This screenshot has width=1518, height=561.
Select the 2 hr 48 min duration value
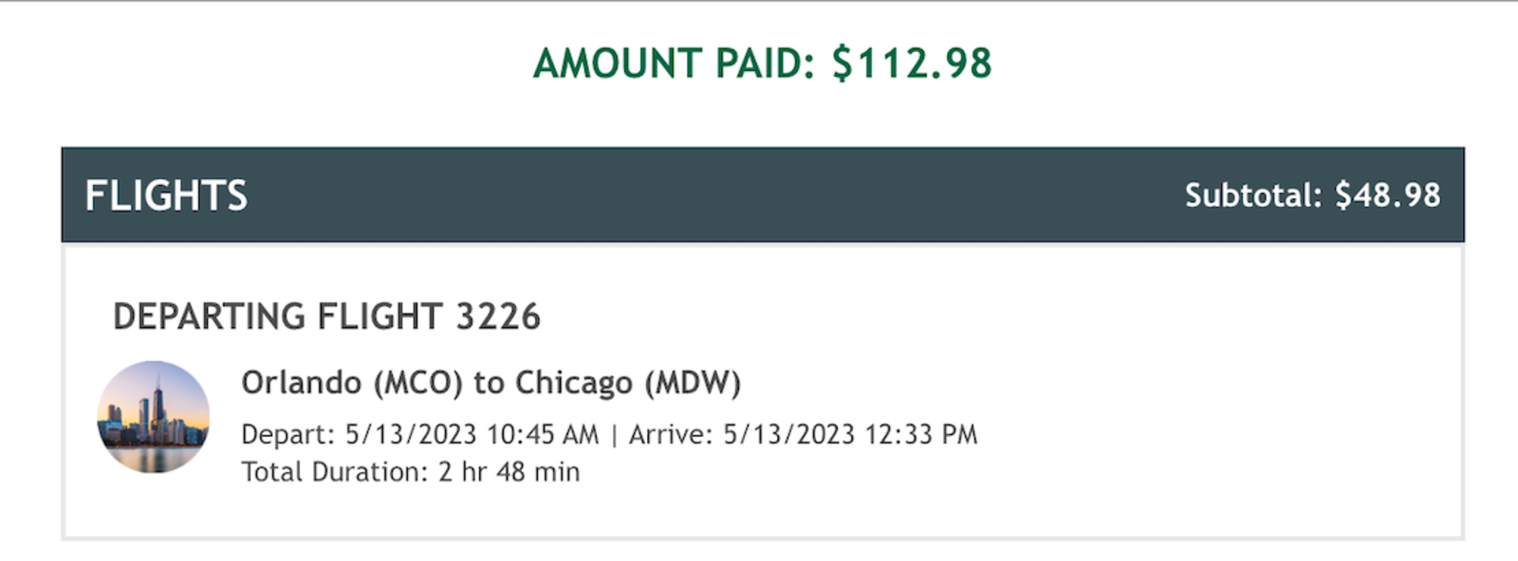point(509,472)
